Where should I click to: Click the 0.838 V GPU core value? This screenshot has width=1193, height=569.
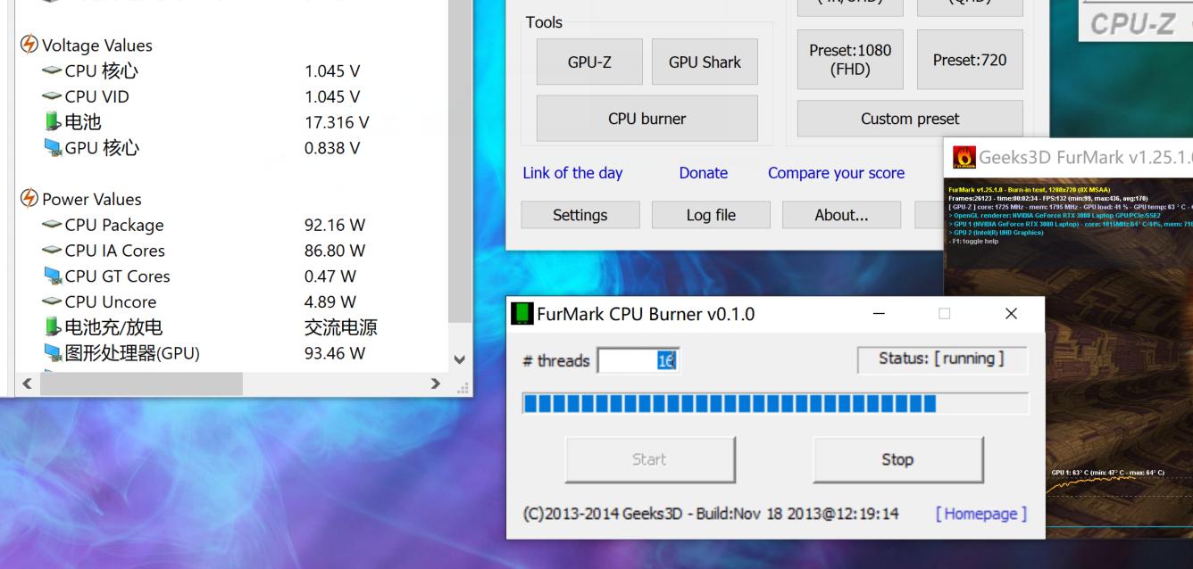click(x=332, y=148)
